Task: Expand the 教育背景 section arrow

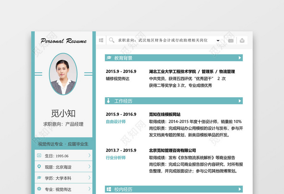Action: [240, 58]
